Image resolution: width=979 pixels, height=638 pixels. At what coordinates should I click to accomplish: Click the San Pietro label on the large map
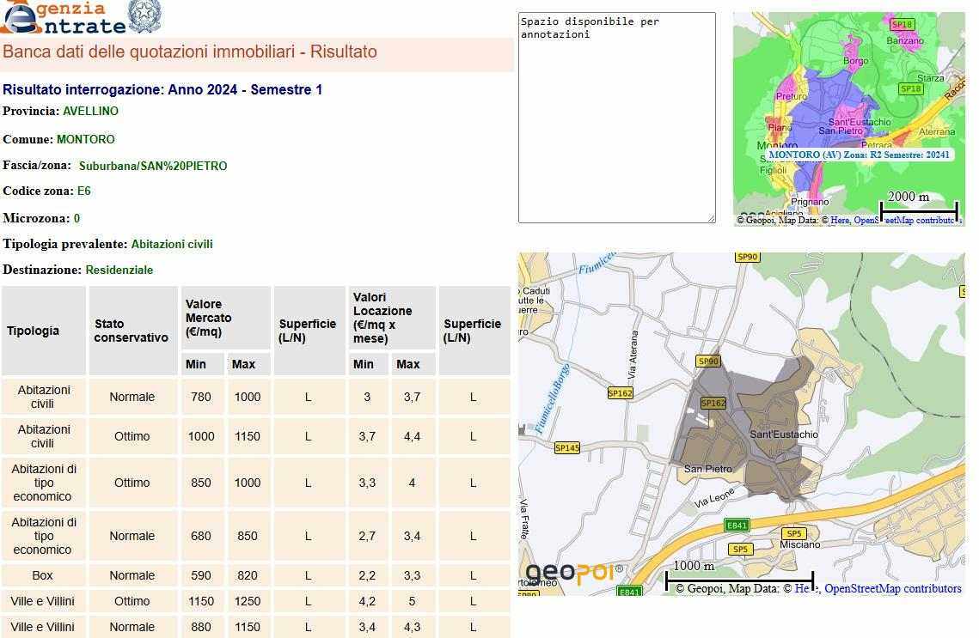707,469
